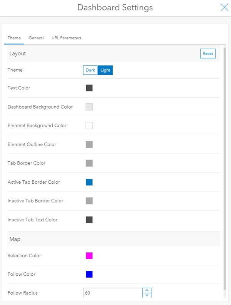Open the Tab Border Color swatch

(x=89, y=163)
